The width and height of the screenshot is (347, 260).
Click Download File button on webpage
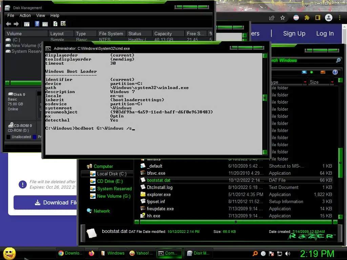point(45,202)
